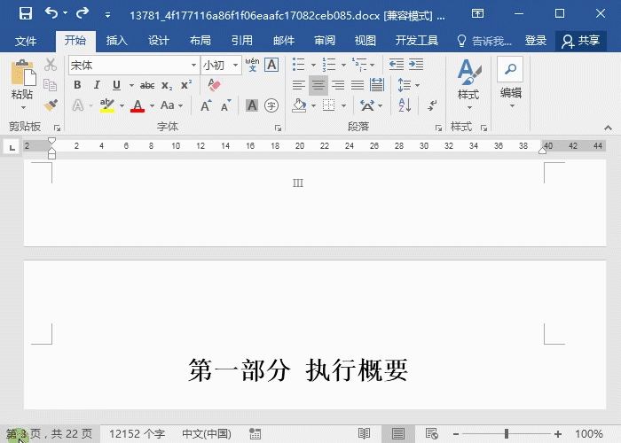Open the 视图 tab
621x443 pixels.
click(x=366, y=41)
